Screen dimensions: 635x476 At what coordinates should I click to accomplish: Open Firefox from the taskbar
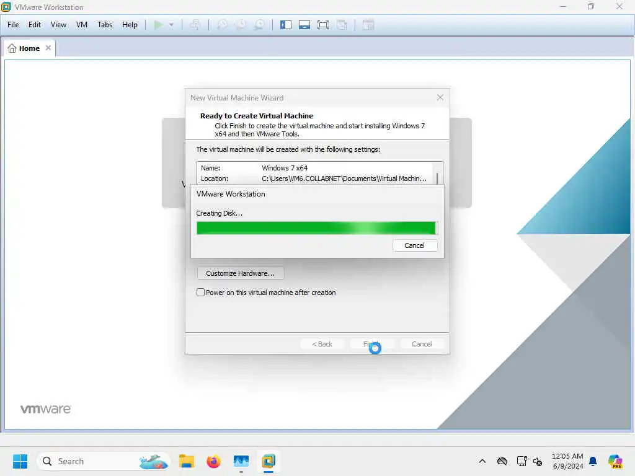[x=213, y=461]
